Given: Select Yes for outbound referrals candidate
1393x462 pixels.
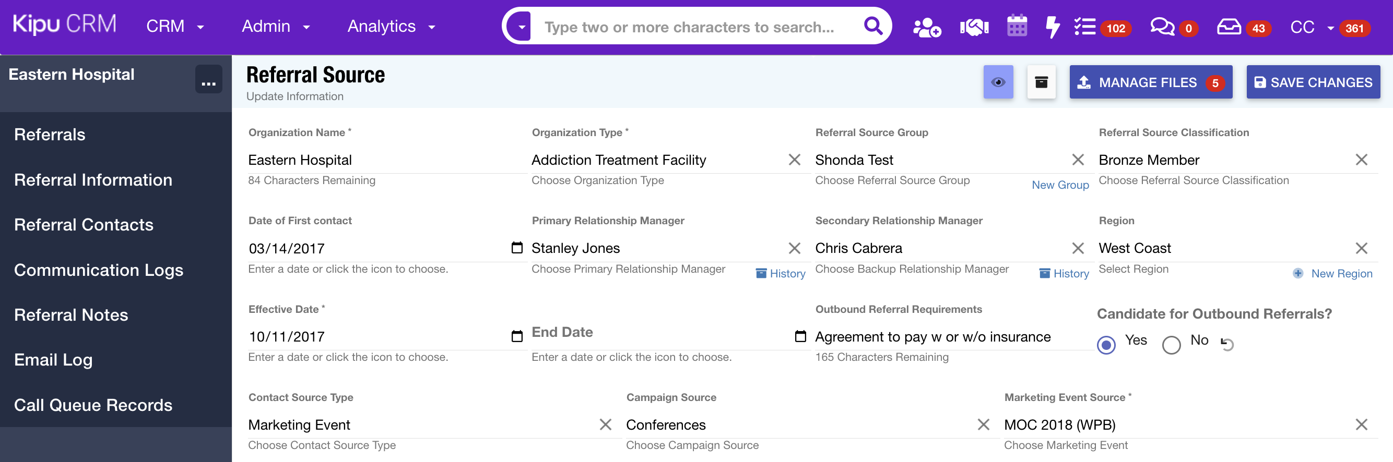Looking at the screenshot, I should pos(1106,344).
